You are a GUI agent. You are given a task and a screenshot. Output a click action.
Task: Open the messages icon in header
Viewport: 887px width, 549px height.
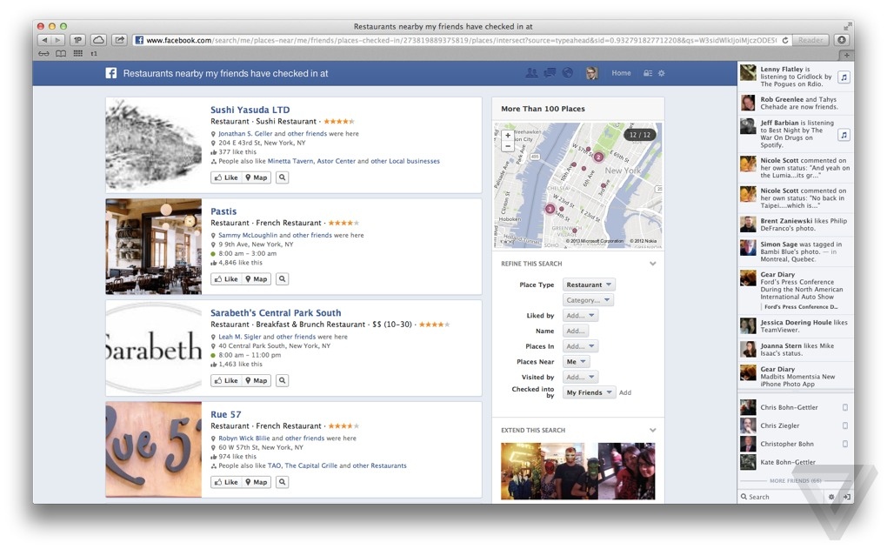pyautogui.click(x=550, y=73)
